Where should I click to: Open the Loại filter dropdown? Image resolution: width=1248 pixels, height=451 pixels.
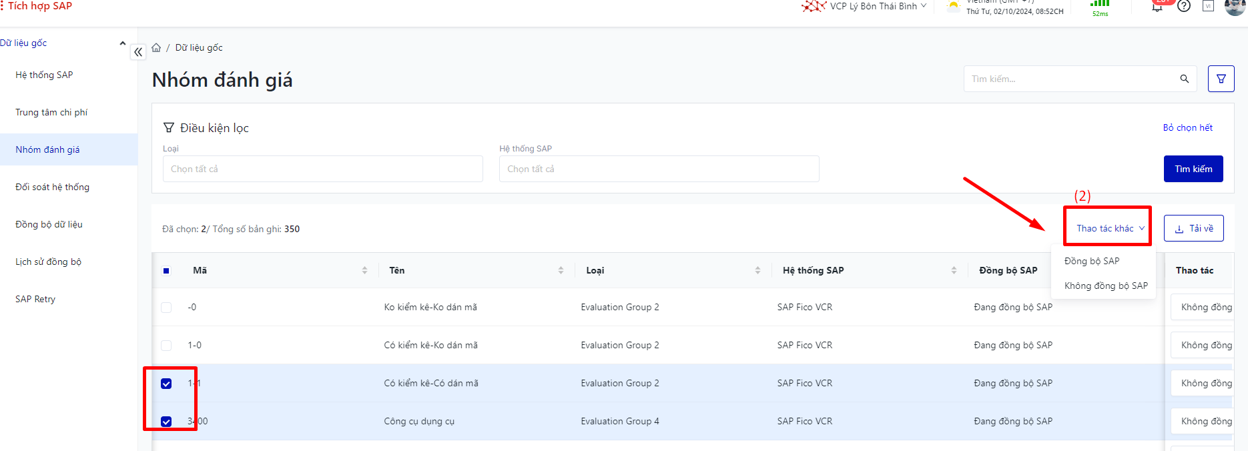[322, 169]
